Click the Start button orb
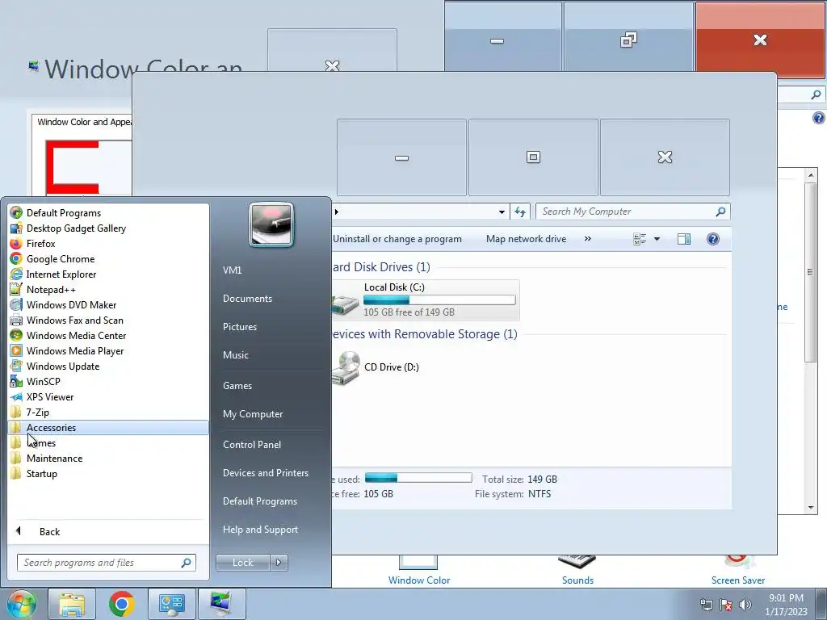This screenshot has height=620, width=827. click(22, 604)
